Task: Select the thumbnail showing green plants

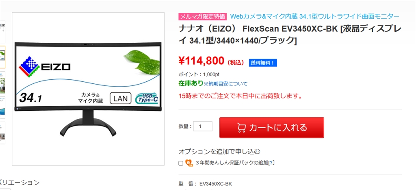Action: pyautogui.click(x=2, y=82)
